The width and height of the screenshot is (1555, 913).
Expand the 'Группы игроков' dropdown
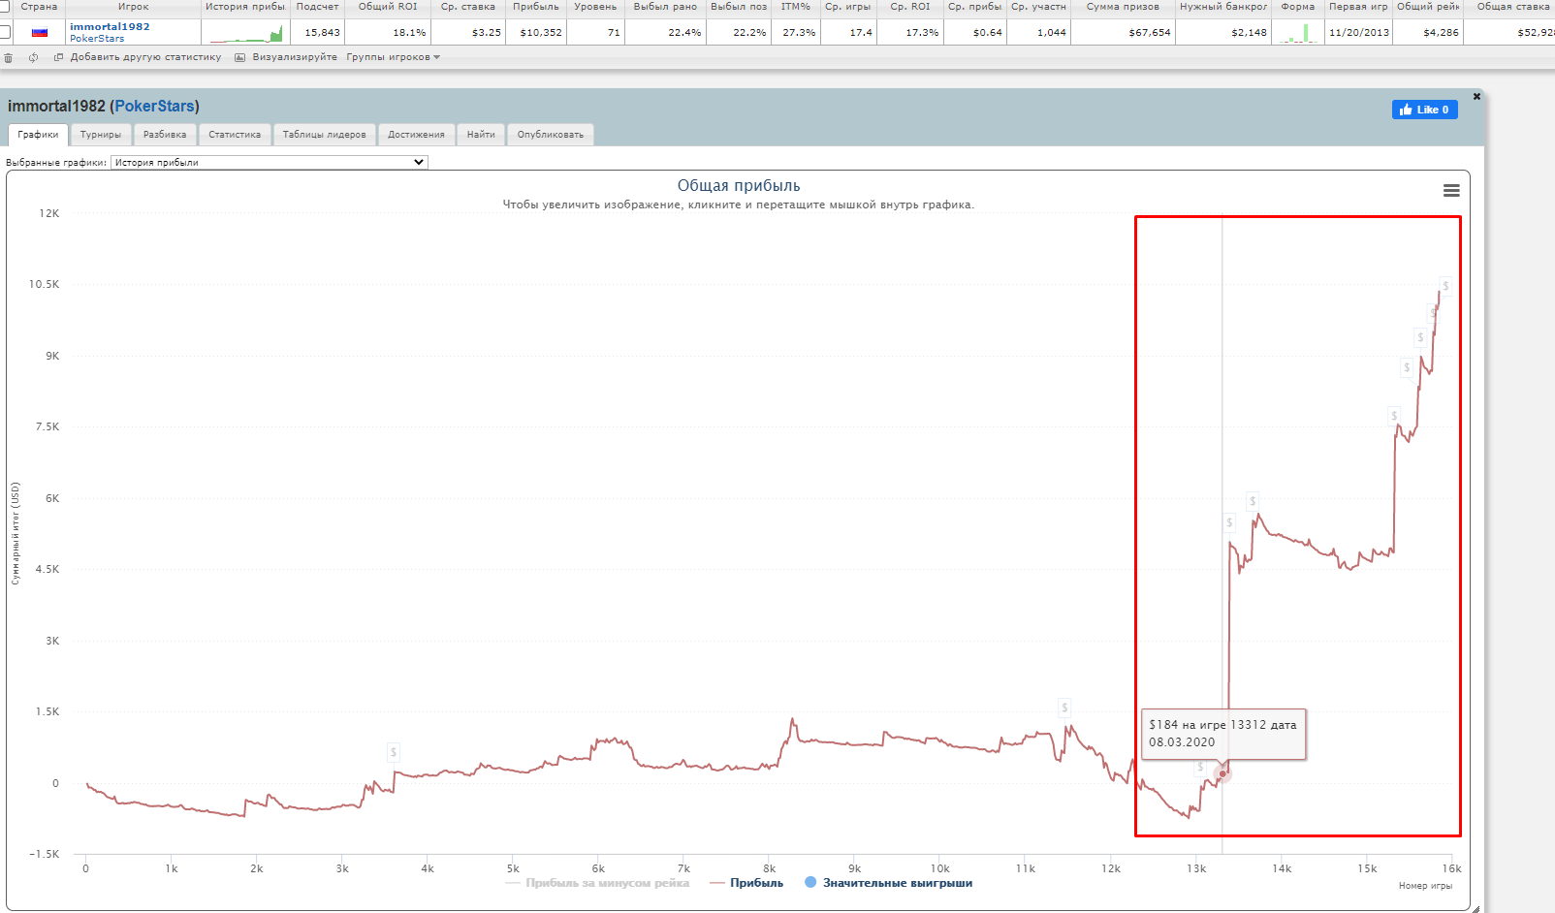tap(393, 58)
